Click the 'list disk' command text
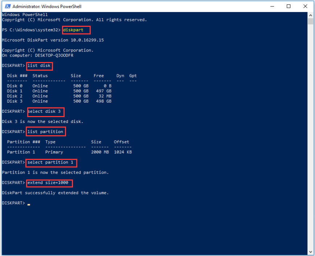 coord(39,66)
